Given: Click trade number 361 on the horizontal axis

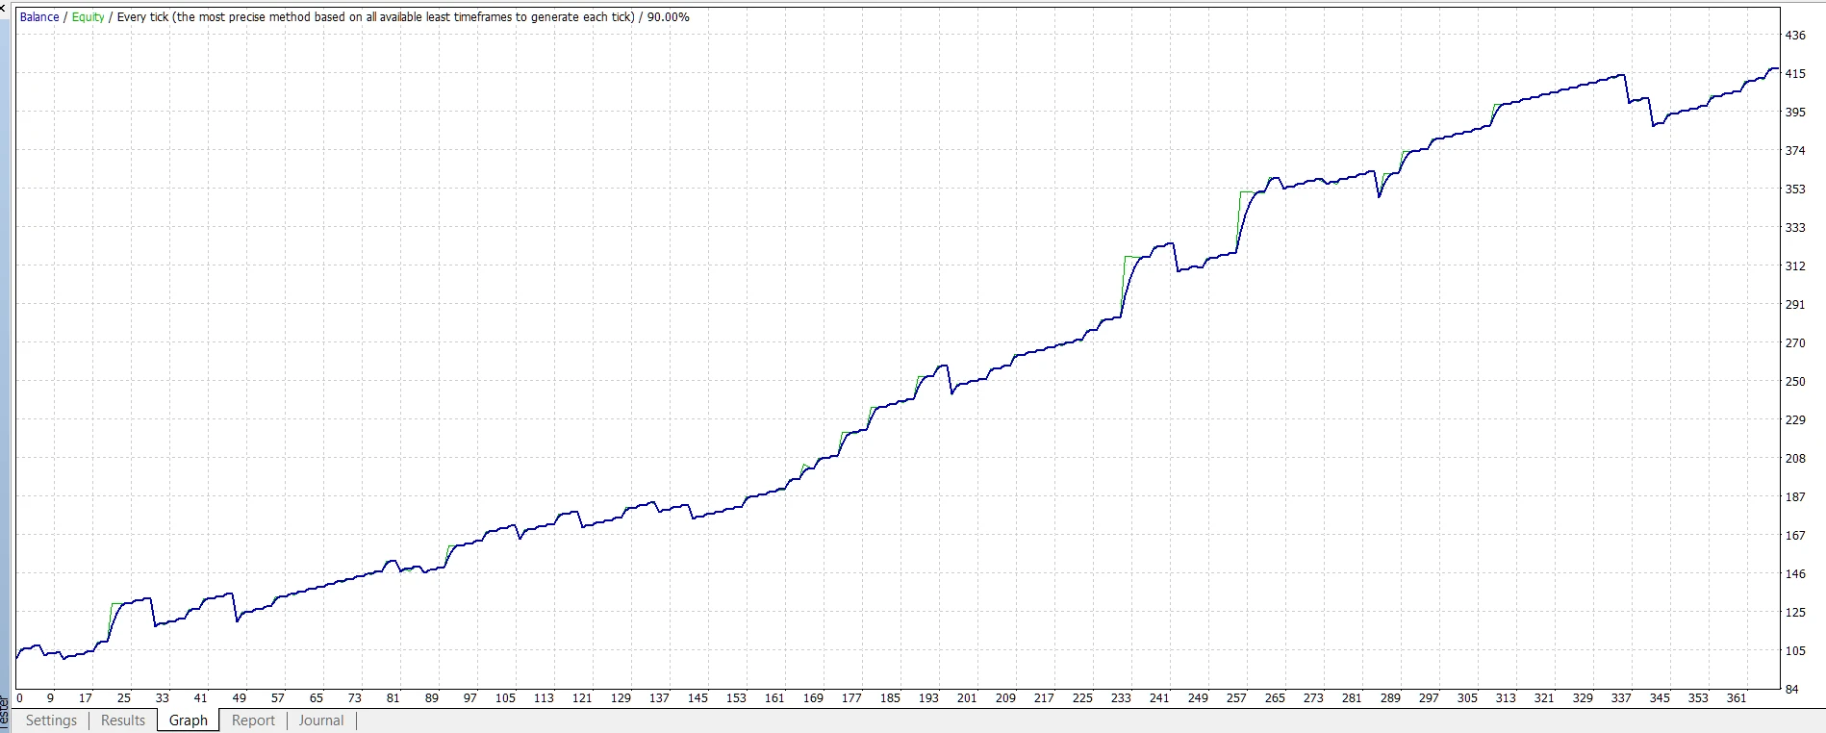Looking at the screenshot, I should tap(1737, 698).
